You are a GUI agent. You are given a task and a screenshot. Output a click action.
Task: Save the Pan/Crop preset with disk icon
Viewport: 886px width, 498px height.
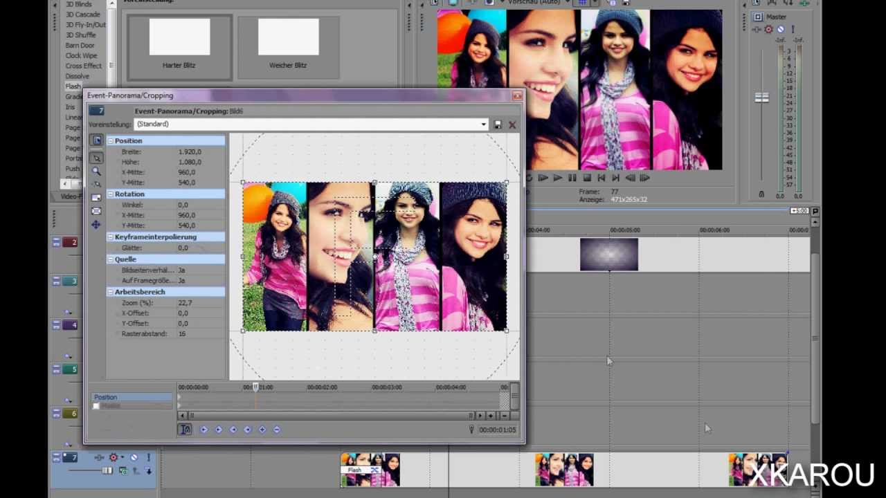tap(498, 124)
